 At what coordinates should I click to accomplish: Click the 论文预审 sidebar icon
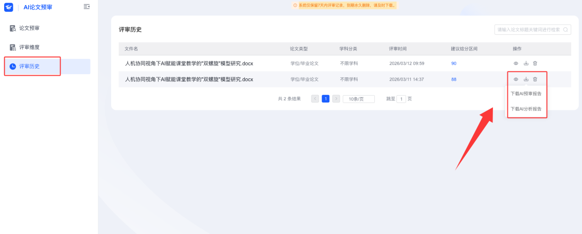13,28
